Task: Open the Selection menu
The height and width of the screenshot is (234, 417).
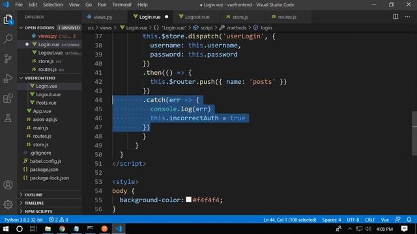Action: [53, 5]
